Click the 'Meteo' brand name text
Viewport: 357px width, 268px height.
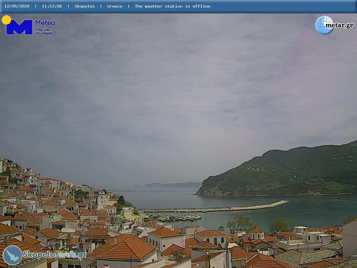pyautogui.click(x=45, y=23)
